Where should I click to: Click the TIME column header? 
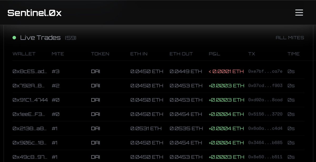(294, 54)
